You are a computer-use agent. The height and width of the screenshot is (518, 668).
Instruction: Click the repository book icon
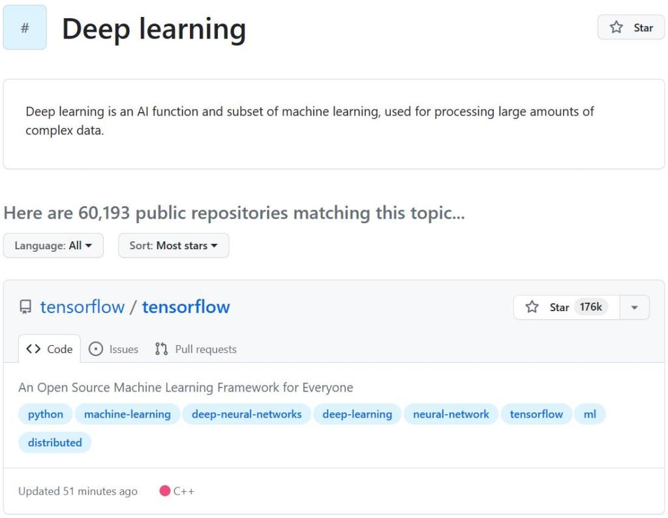(25, 307)
